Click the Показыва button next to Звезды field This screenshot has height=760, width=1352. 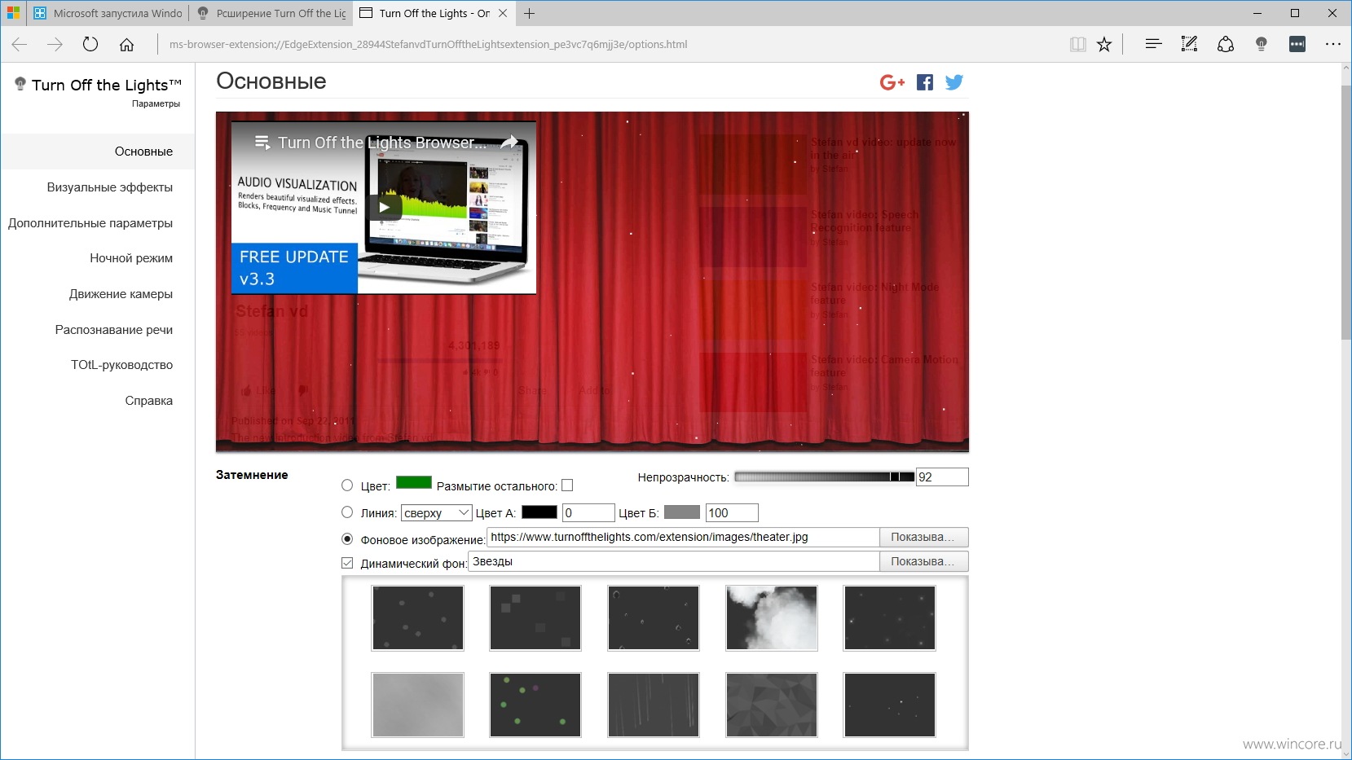pos(923,561)
